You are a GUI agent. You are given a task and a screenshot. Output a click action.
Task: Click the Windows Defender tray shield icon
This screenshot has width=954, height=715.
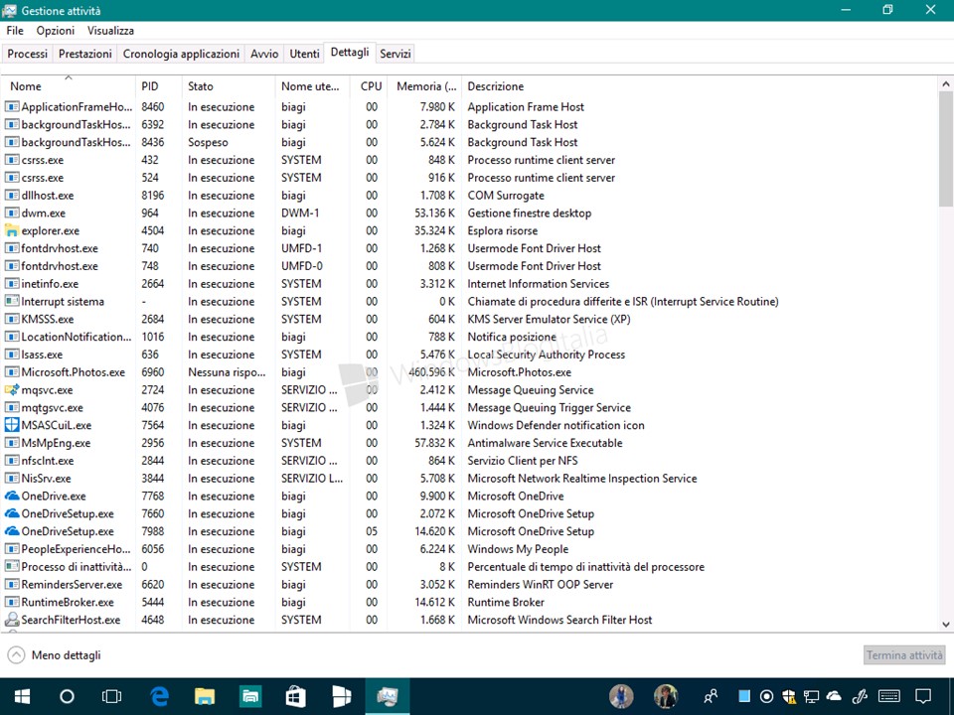coord(789,697)
